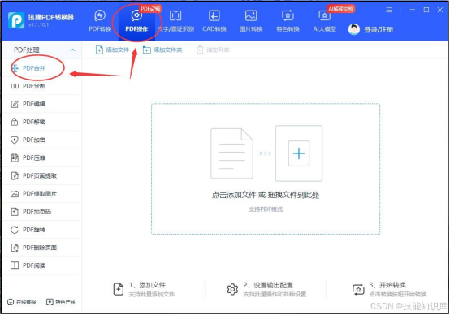The image size is (450, 315).
Task: Click the step 2 gear icon
Action: click(232, 289)
